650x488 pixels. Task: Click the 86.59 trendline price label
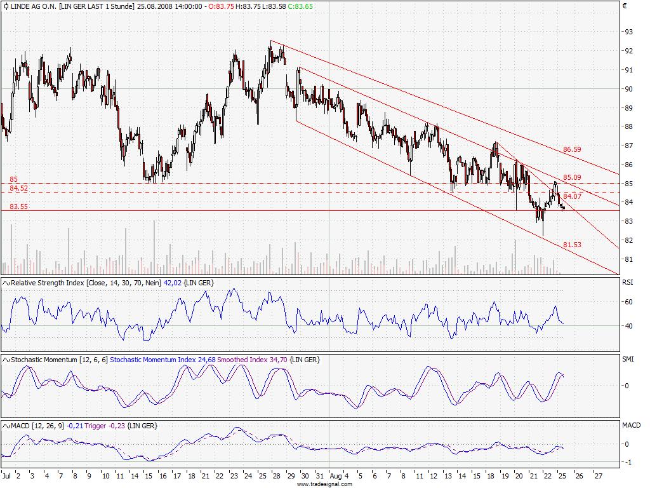(x=572, y=149)
